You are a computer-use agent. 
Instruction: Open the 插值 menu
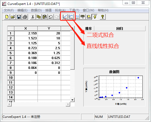tap(48, 10)
